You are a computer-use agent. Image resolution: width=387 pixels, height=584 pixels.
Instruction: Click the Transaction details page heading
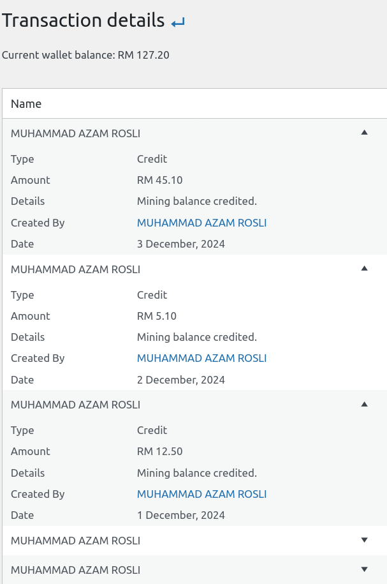84,20
